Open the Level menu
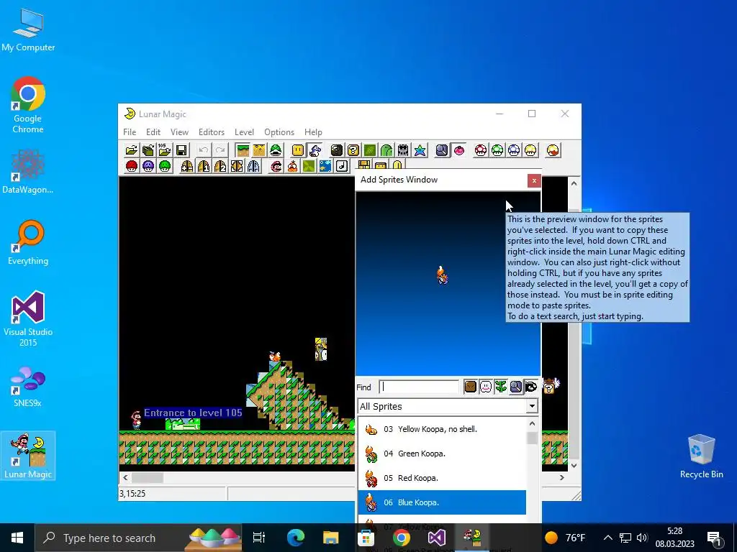This screenshot has width=737, height=552. tap(245, 132)
